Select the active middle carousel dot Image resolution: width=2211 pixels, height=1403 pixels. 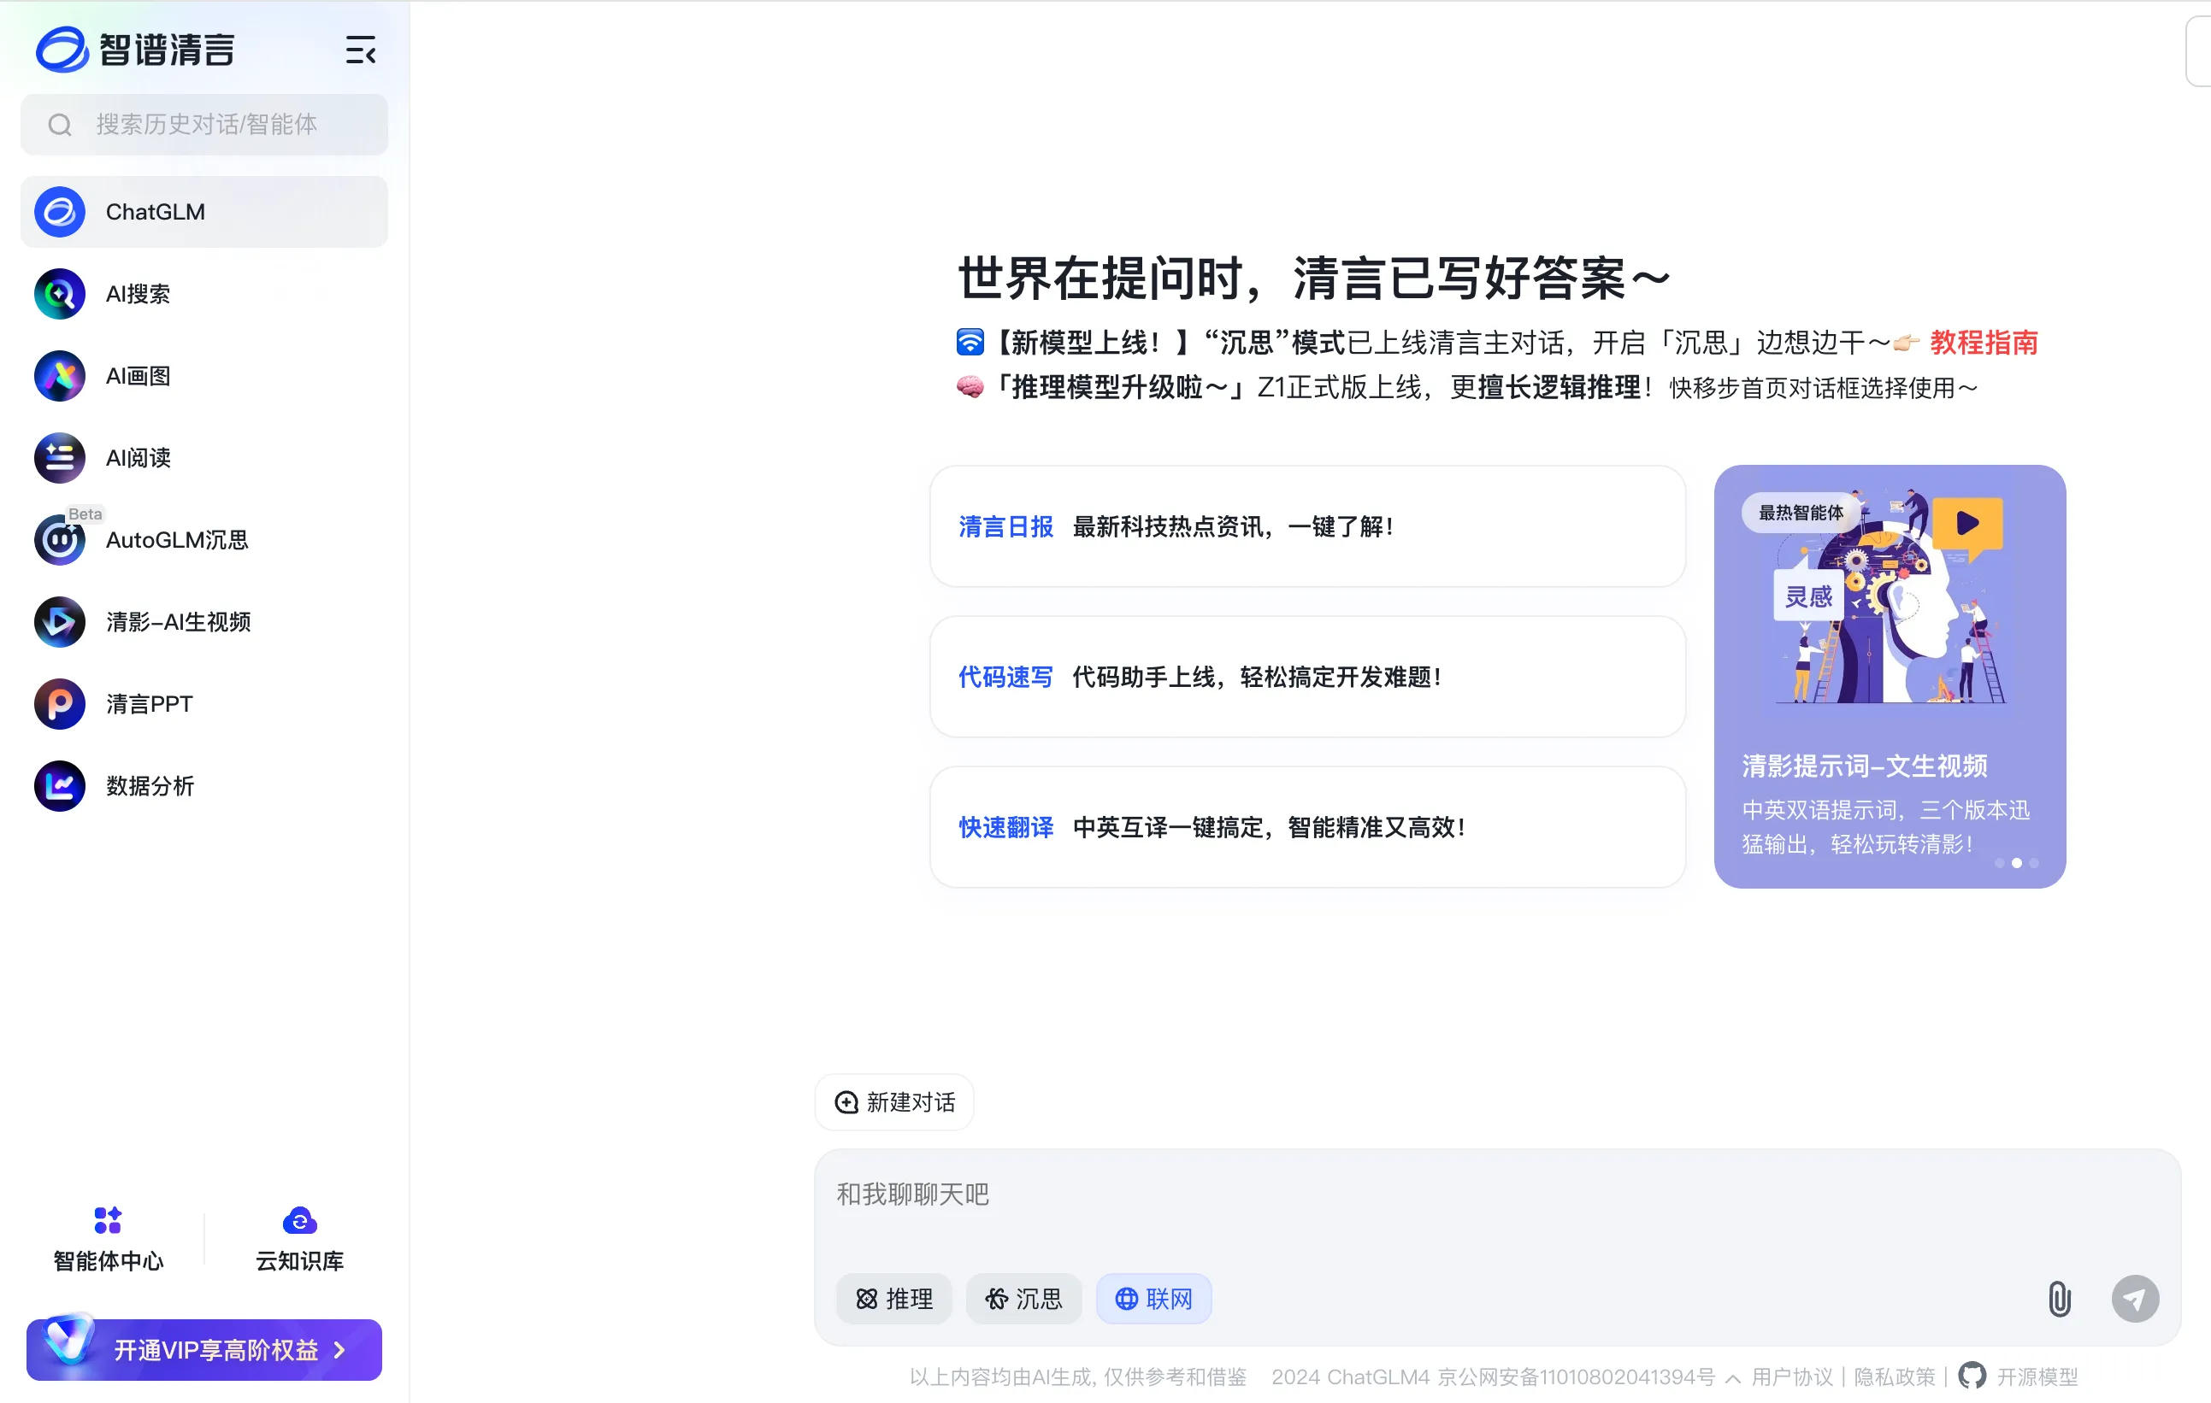2016,864
